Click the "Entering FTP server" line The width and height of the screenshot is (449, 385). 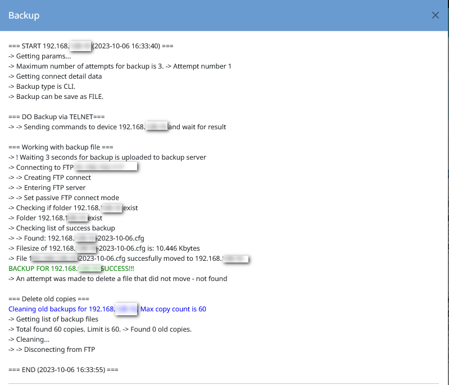[47, 188]
